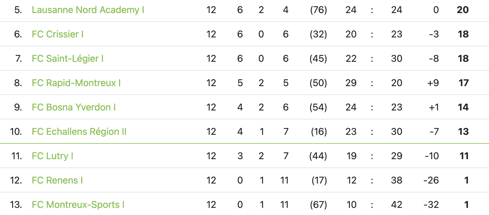This screenshot has height=215, width=489.
Task: Click fair-play value (76) in row 5
Action: [318, 10]
